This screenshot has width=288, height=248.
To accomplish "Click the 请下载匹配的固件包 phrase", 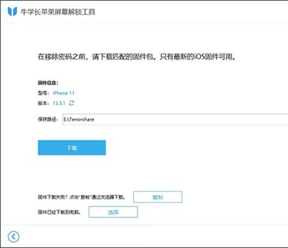I will point(123,57).
